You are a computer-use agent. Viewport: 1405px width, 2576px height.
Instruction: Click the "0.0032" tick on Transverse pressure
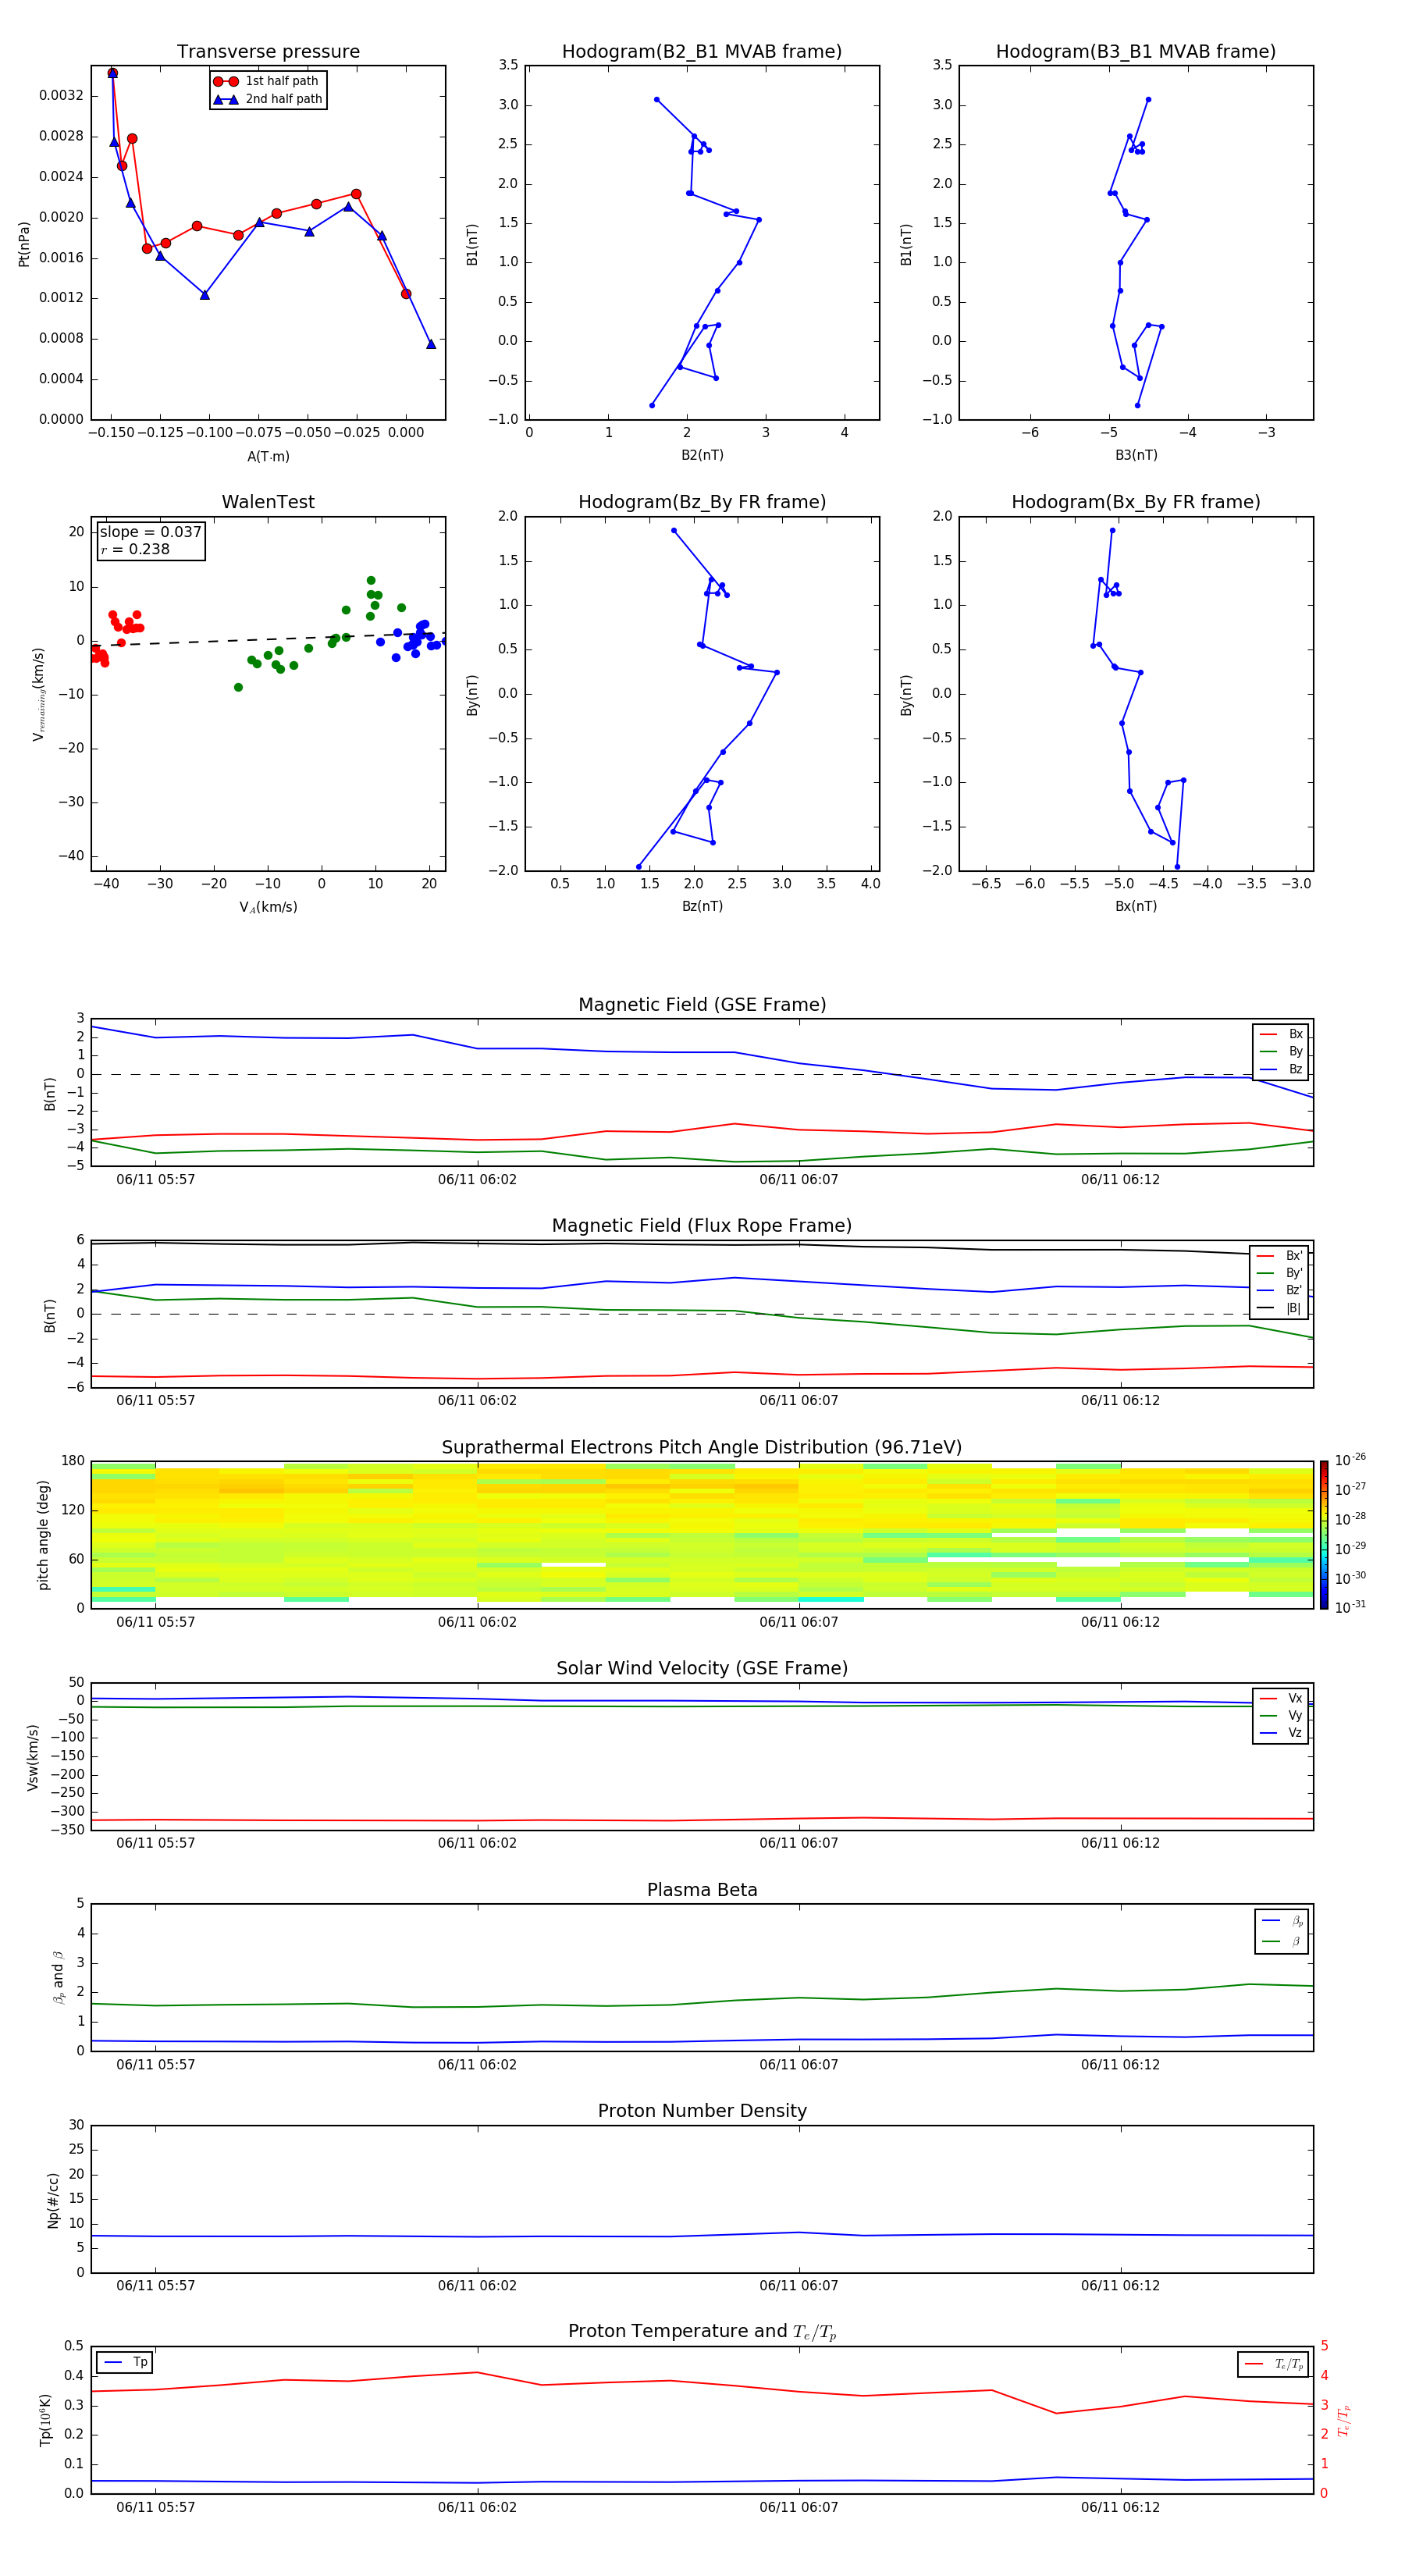[61, 96]
